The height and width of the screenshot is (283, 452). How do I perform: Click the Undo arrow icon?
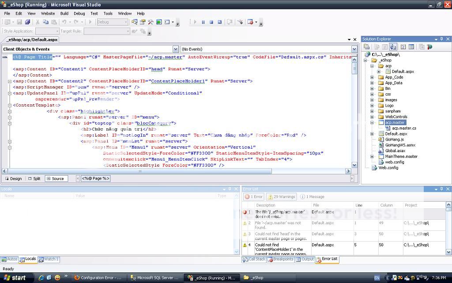64,22
